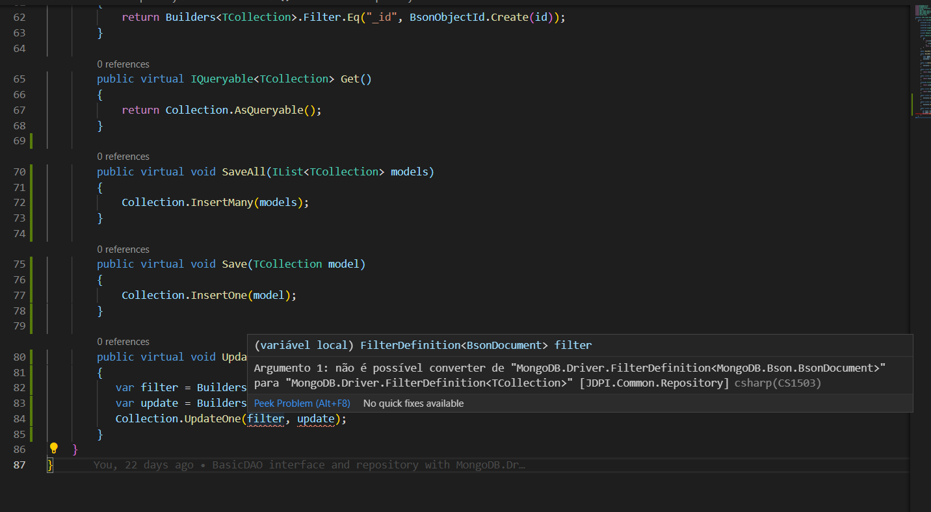Click 'SaveAll' method name on line 70
931x512 pixels.
tap(244, 172)
